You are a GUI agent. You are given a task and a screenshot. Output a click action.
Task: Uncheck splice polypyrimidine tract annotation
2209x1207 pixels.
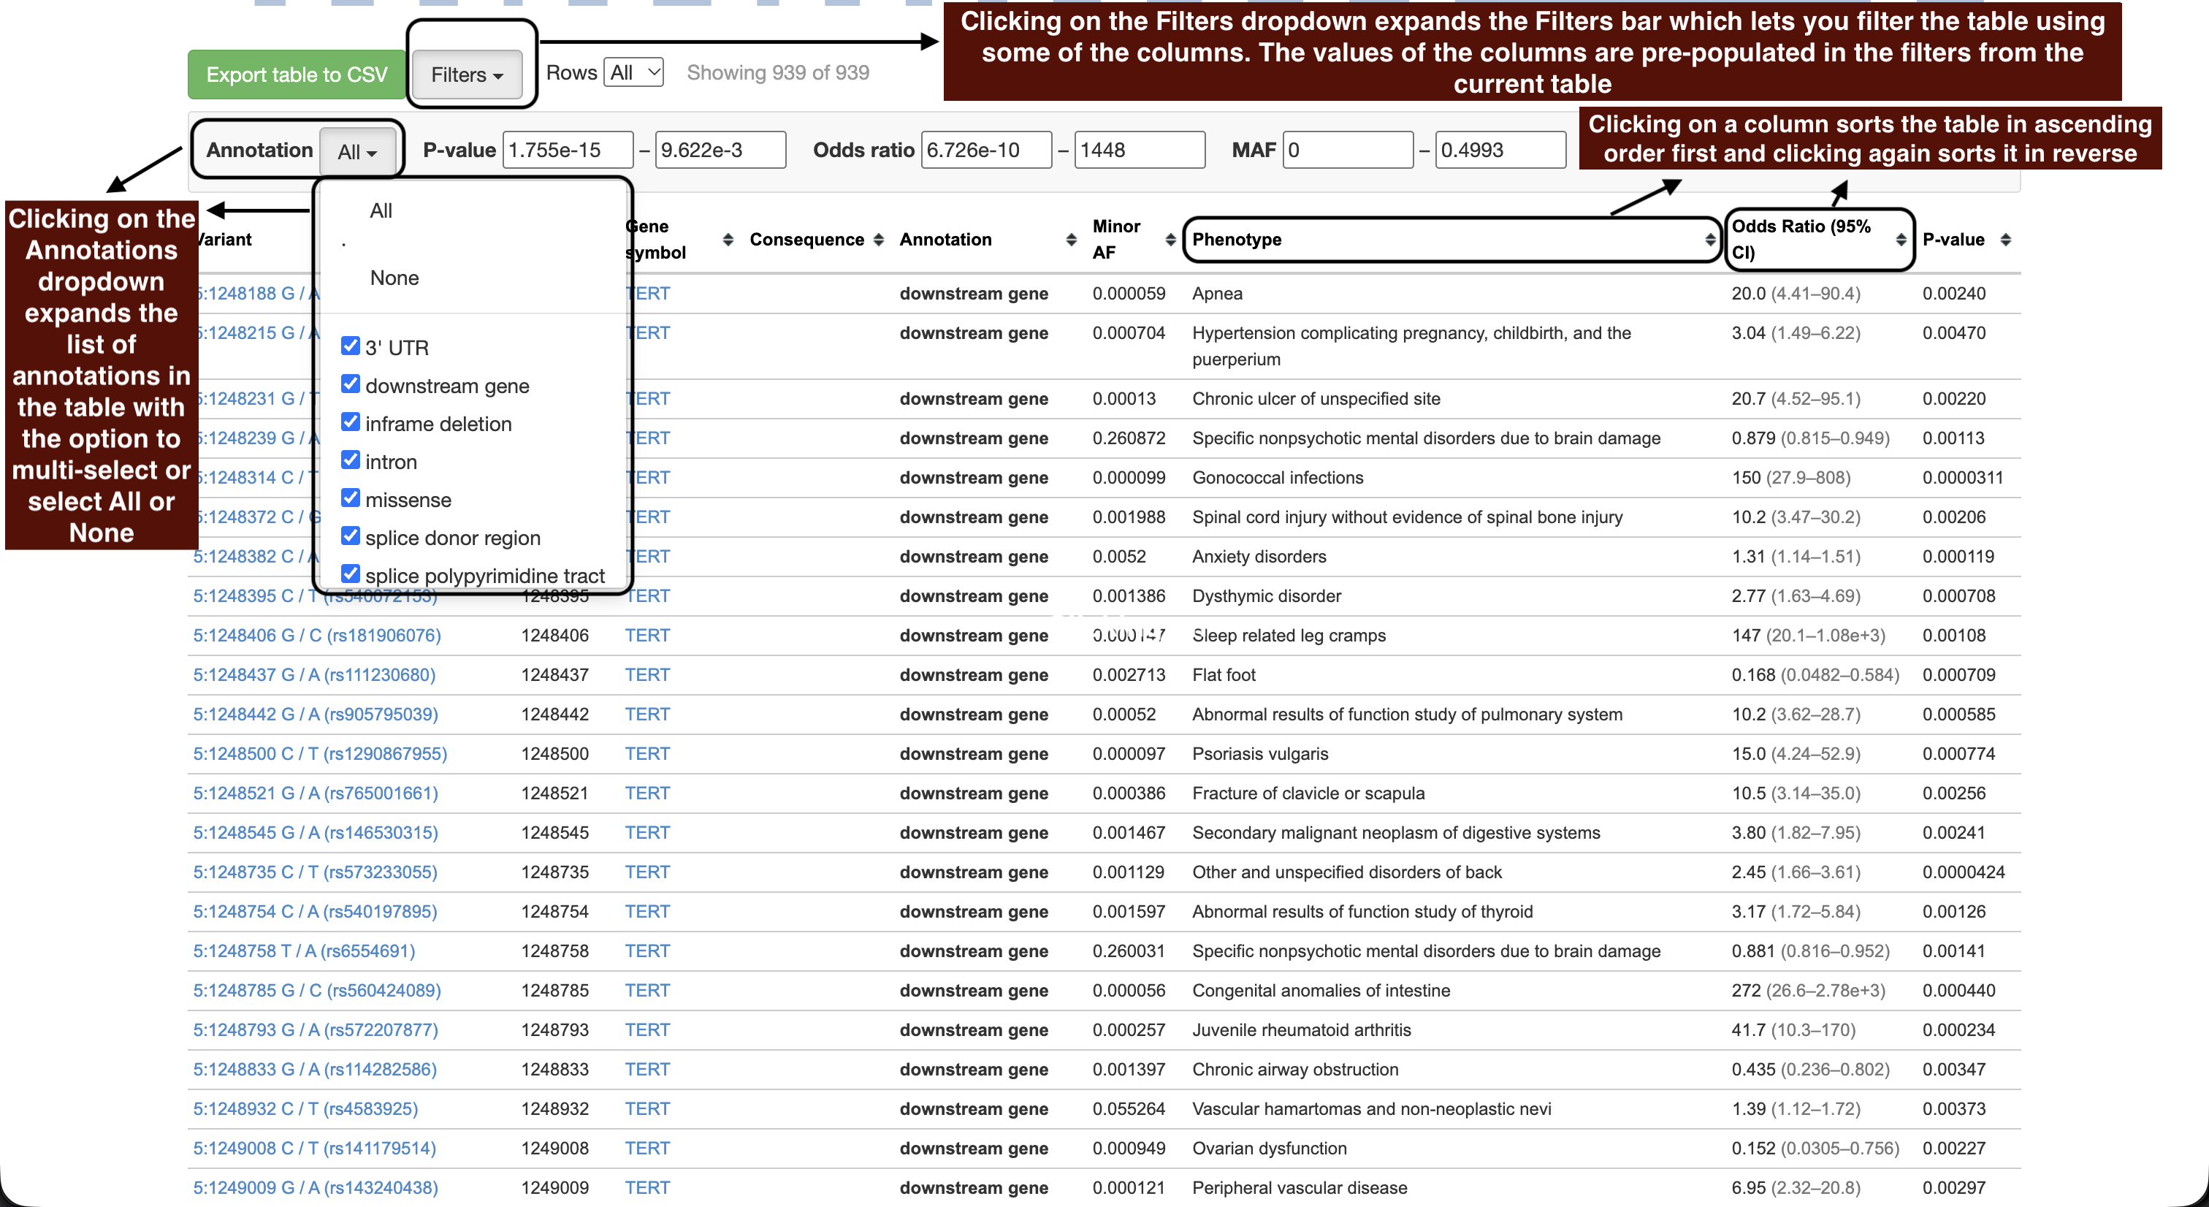[350, 573]
